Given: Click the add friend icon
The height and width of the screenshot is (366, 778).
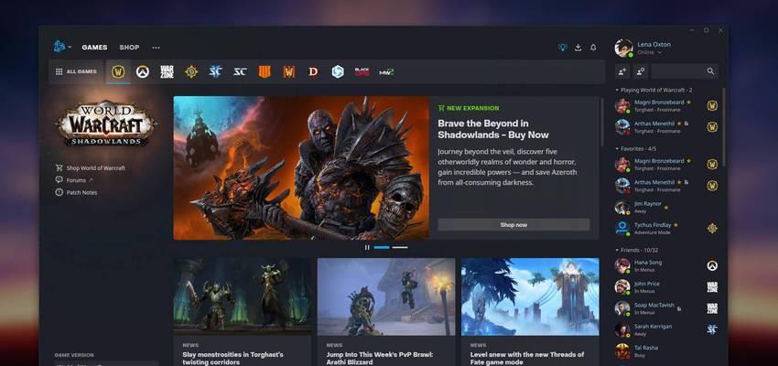Looking at the screenshot, I should [x=622, y=71].
